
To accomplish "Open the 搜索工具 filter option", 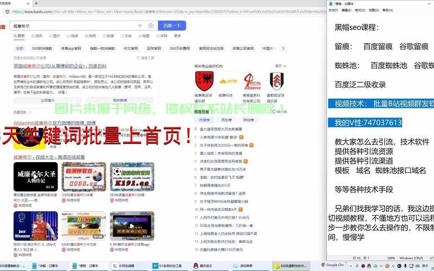I will pyautogui.click(x=145, y=58).
